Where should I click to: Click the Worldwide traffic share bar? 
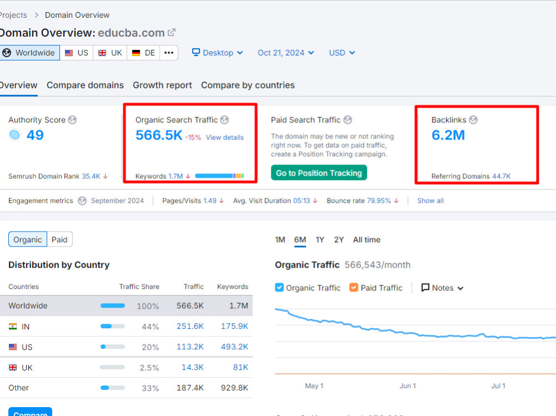pyautogui.click(x=113, y=305)
